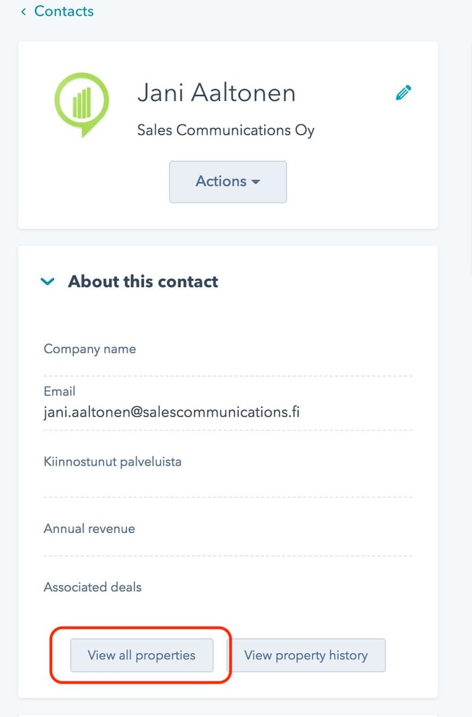Screen dimensions: 472x717
Task: Click the Sales Communications Oy company text
Action: point(226,130)
